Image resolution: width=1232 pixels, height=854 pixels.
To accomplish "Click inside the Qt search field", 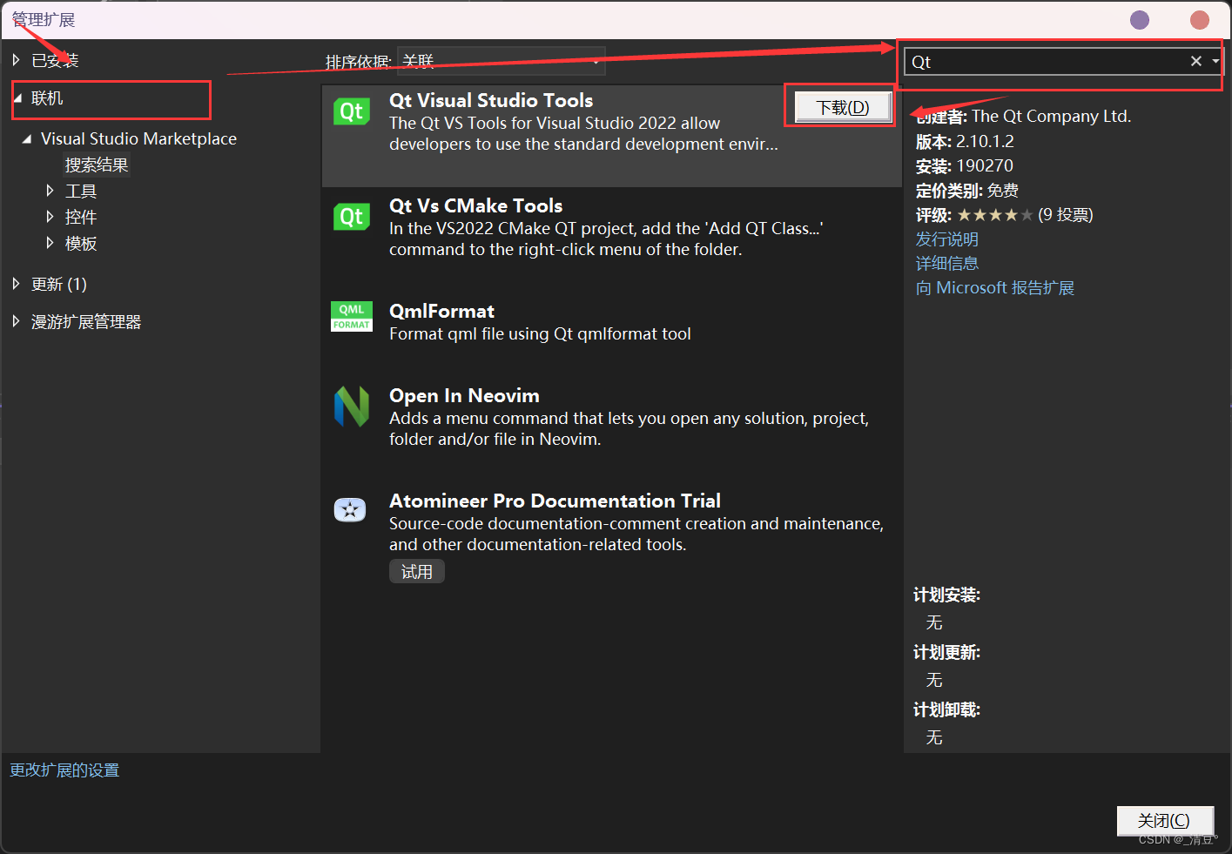I will point(1045,61).
